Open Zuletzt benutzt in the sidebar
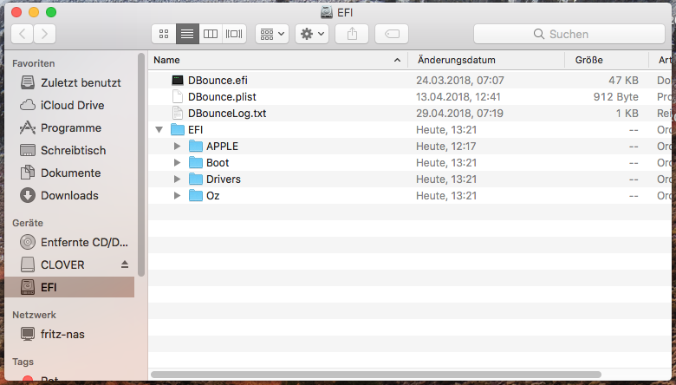Image resolution: width=676 pixels, height=385 pixels. pos(71,82)
